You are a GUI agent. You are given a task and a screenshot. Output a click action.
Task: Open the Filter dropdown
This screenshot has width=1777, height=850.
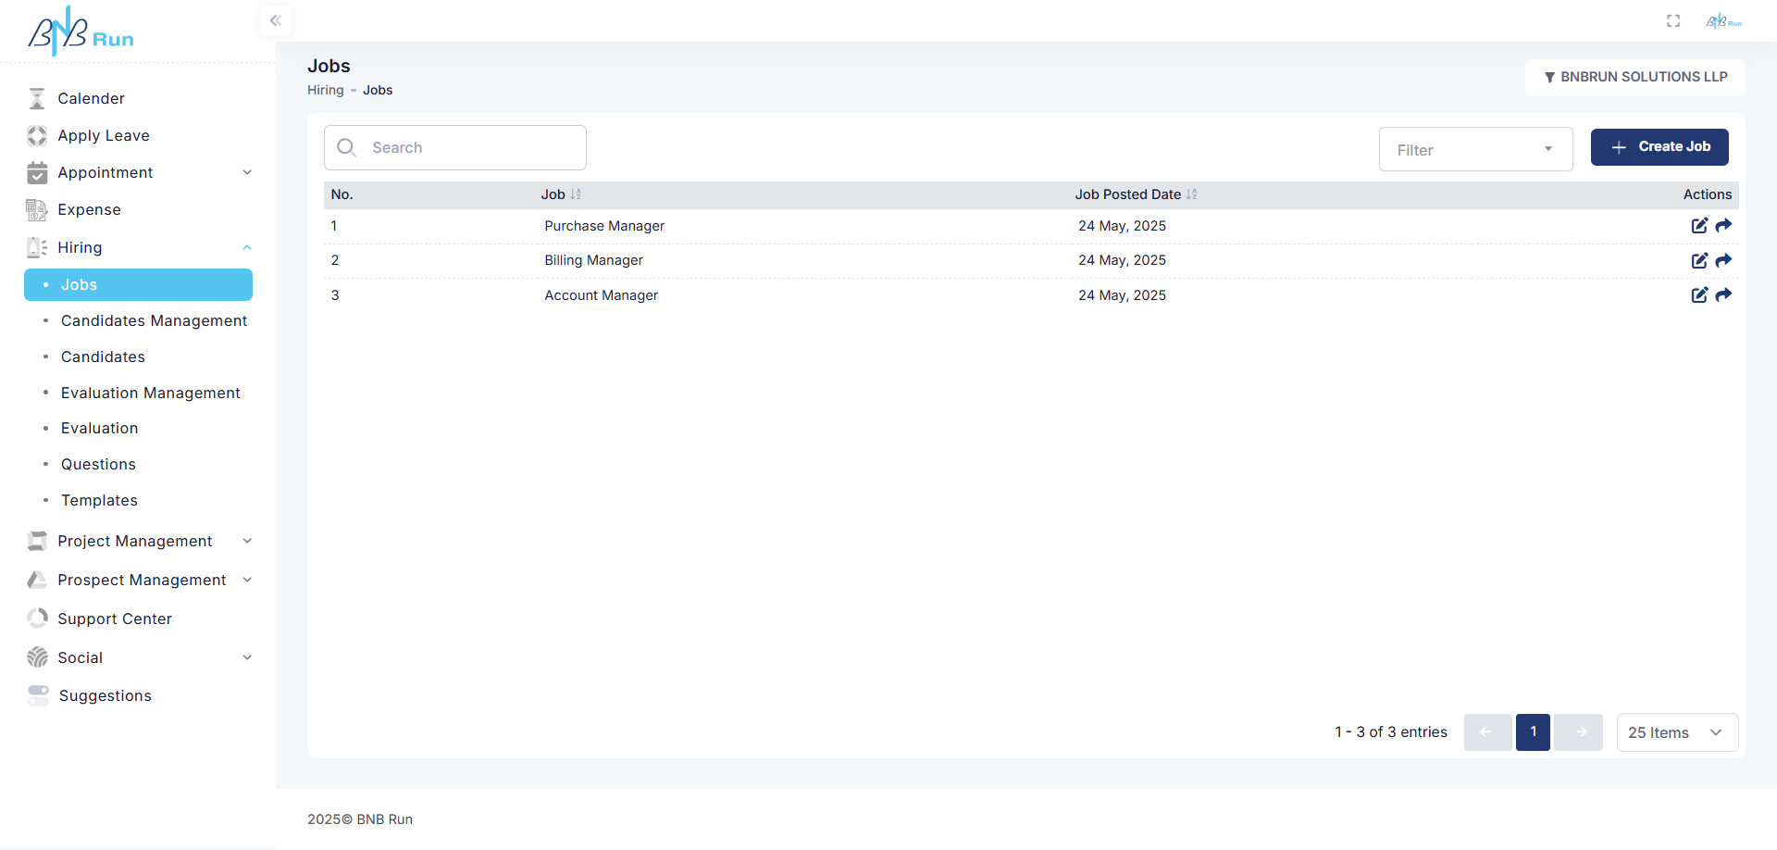point(1475,150)
